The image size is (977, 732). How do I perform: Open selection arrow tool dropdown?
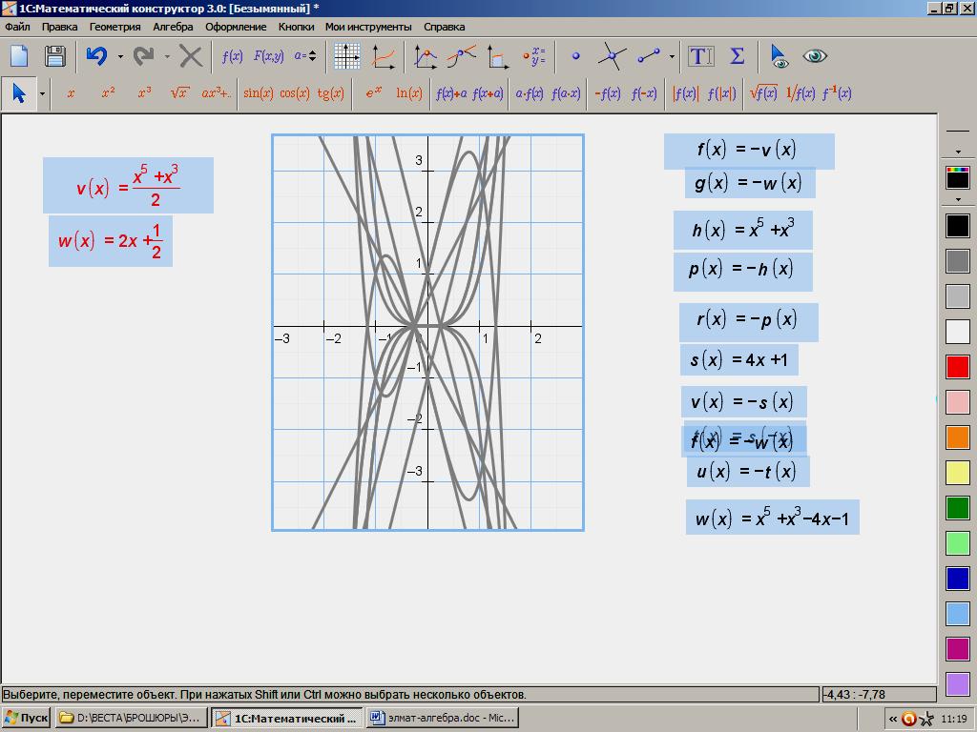[x=42, y=94]
